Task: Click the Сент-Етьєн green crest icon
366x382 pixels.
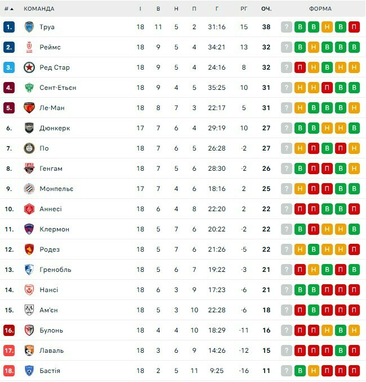Action: 29,88
